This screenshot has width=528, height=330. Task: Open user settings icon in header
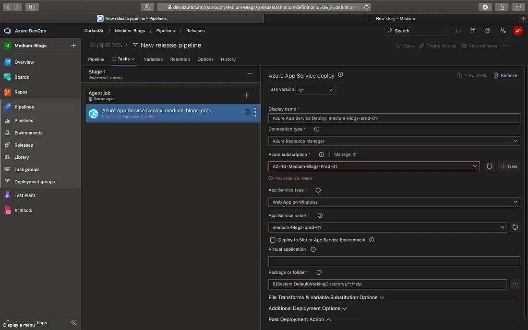[503, 31]
